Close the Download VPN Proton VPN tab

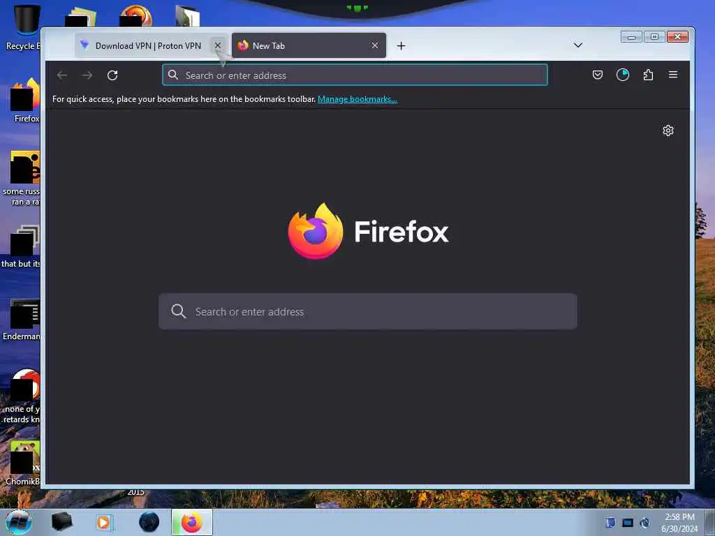coord(218,45)
